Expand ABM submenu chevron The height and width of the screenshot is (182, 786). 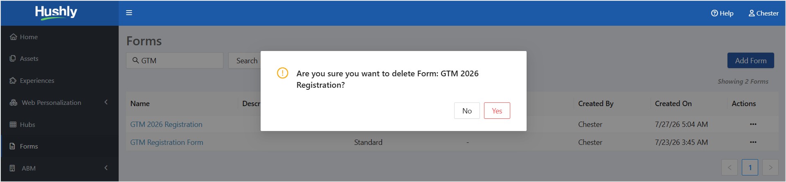pyautogui.click(x=106, y=168)
